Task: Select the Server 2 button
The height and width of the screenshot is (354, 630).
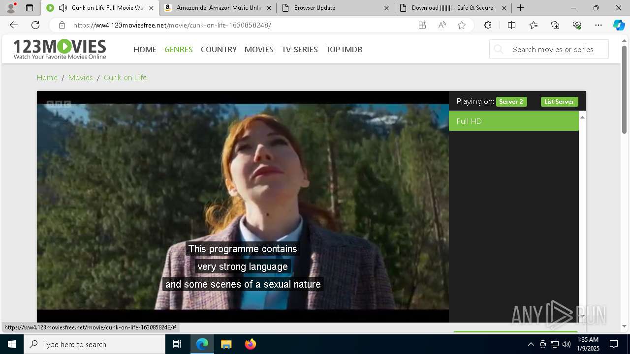Action: tap(511, 102)
